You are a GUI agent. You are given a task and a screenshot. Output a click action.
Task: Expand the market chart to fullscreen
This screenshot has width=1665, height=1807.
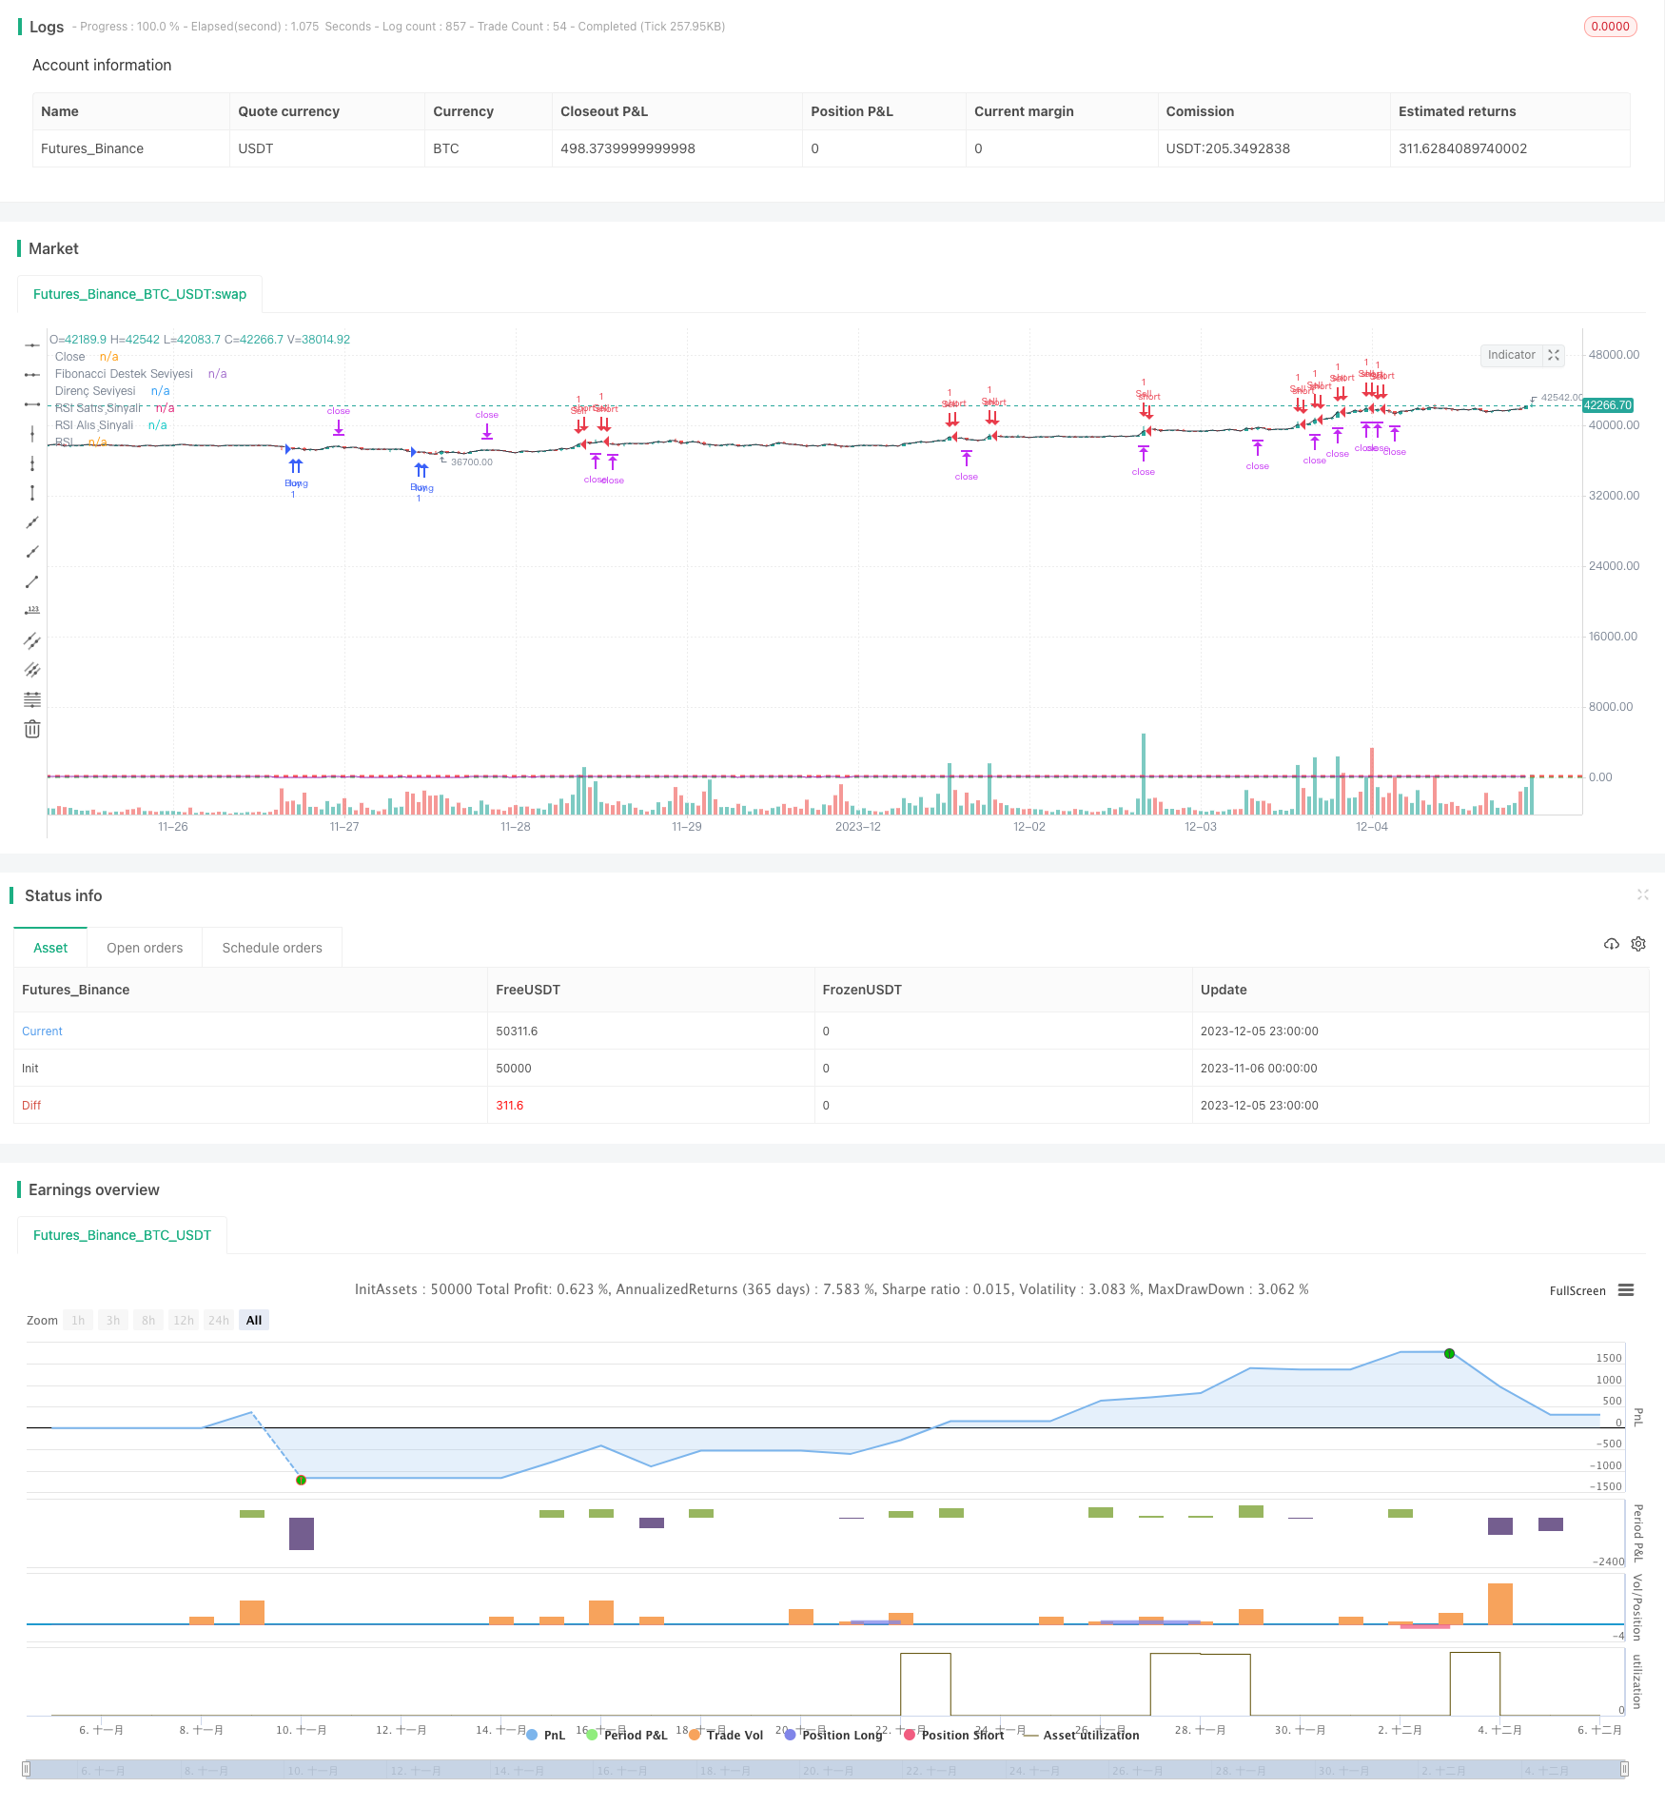tap(1554, 355)
